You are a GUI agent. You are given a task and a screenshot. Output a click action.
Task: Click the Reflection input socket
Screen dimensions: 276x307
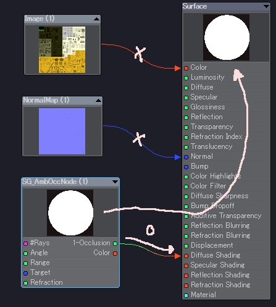186,117
